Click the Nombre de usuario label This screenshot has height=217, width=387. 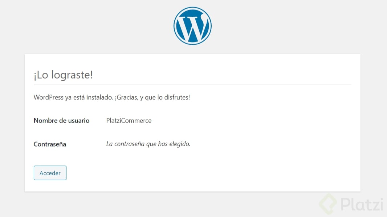tap(61, 121)
